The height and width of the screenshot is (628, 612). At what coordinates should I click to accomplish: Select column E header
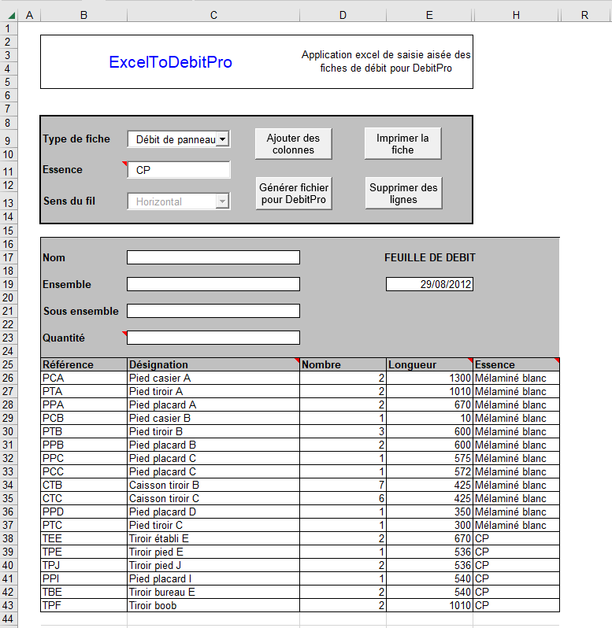[x=429, y=15]
